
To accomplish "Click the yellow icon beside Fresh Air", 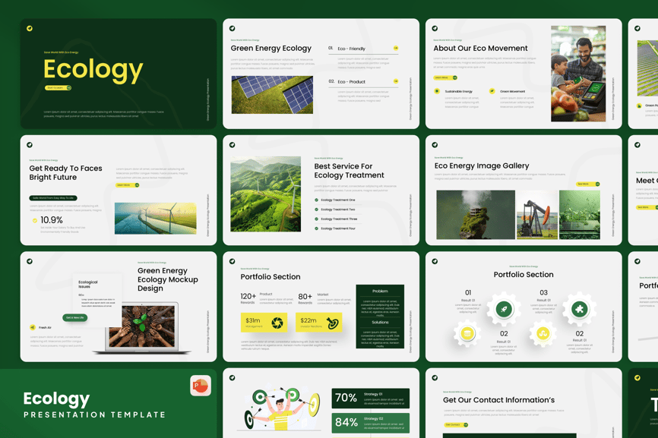I will coord(33,327).
